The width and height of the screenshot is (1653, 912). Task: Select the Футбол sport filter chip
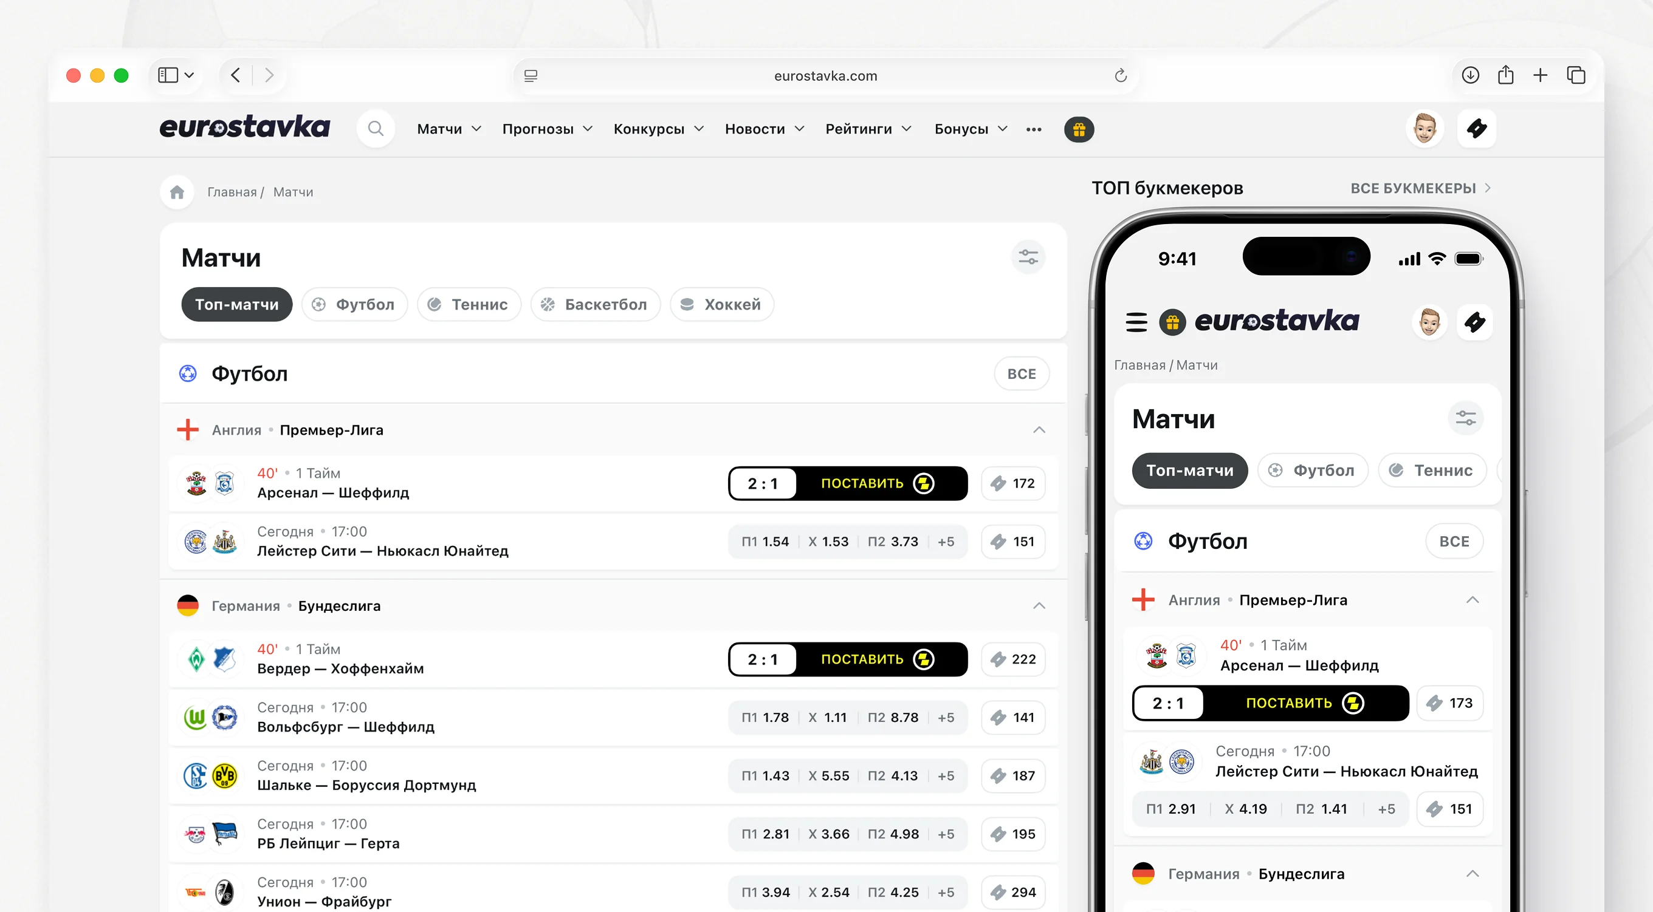point(354,305)
